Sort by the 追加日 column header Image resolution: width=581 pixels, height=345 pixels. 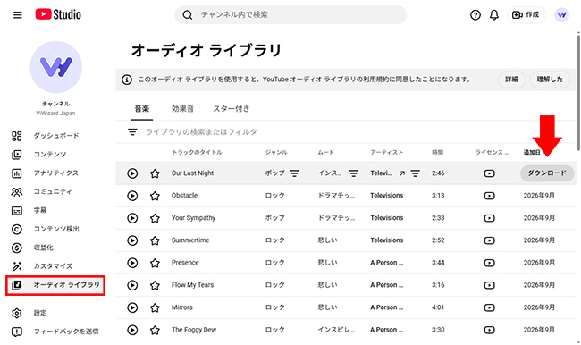click(x=532, y=152)
